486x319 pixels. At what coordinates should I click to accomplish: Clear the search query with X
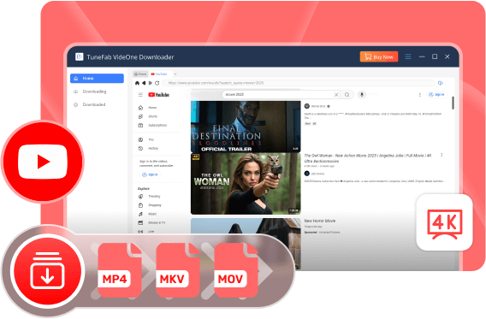[336, 95]
